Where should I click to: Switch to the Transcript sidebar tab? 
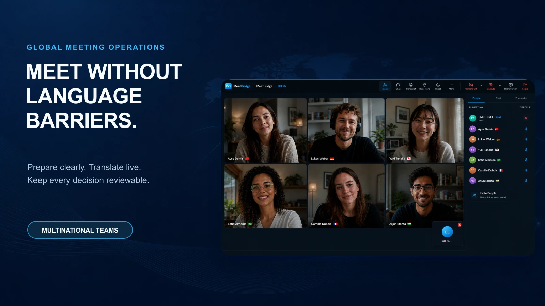pos(521,98)
